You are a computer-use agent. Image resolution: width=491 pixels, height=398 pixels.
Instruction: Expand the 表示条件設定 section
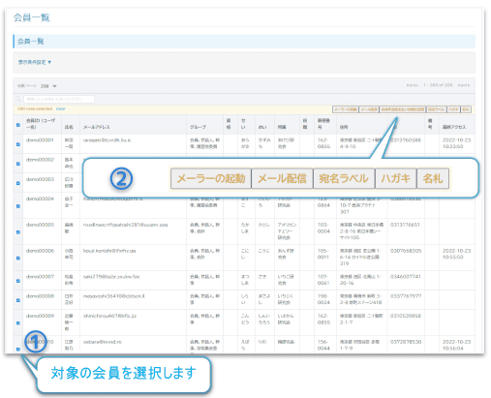click(35, 62)
